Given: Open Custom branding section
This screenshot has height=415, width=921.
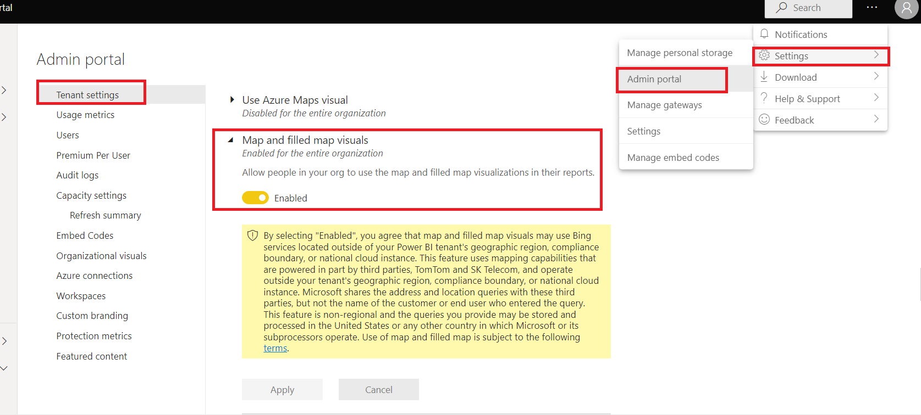Looking at the screenshot, I should point(92,316).
